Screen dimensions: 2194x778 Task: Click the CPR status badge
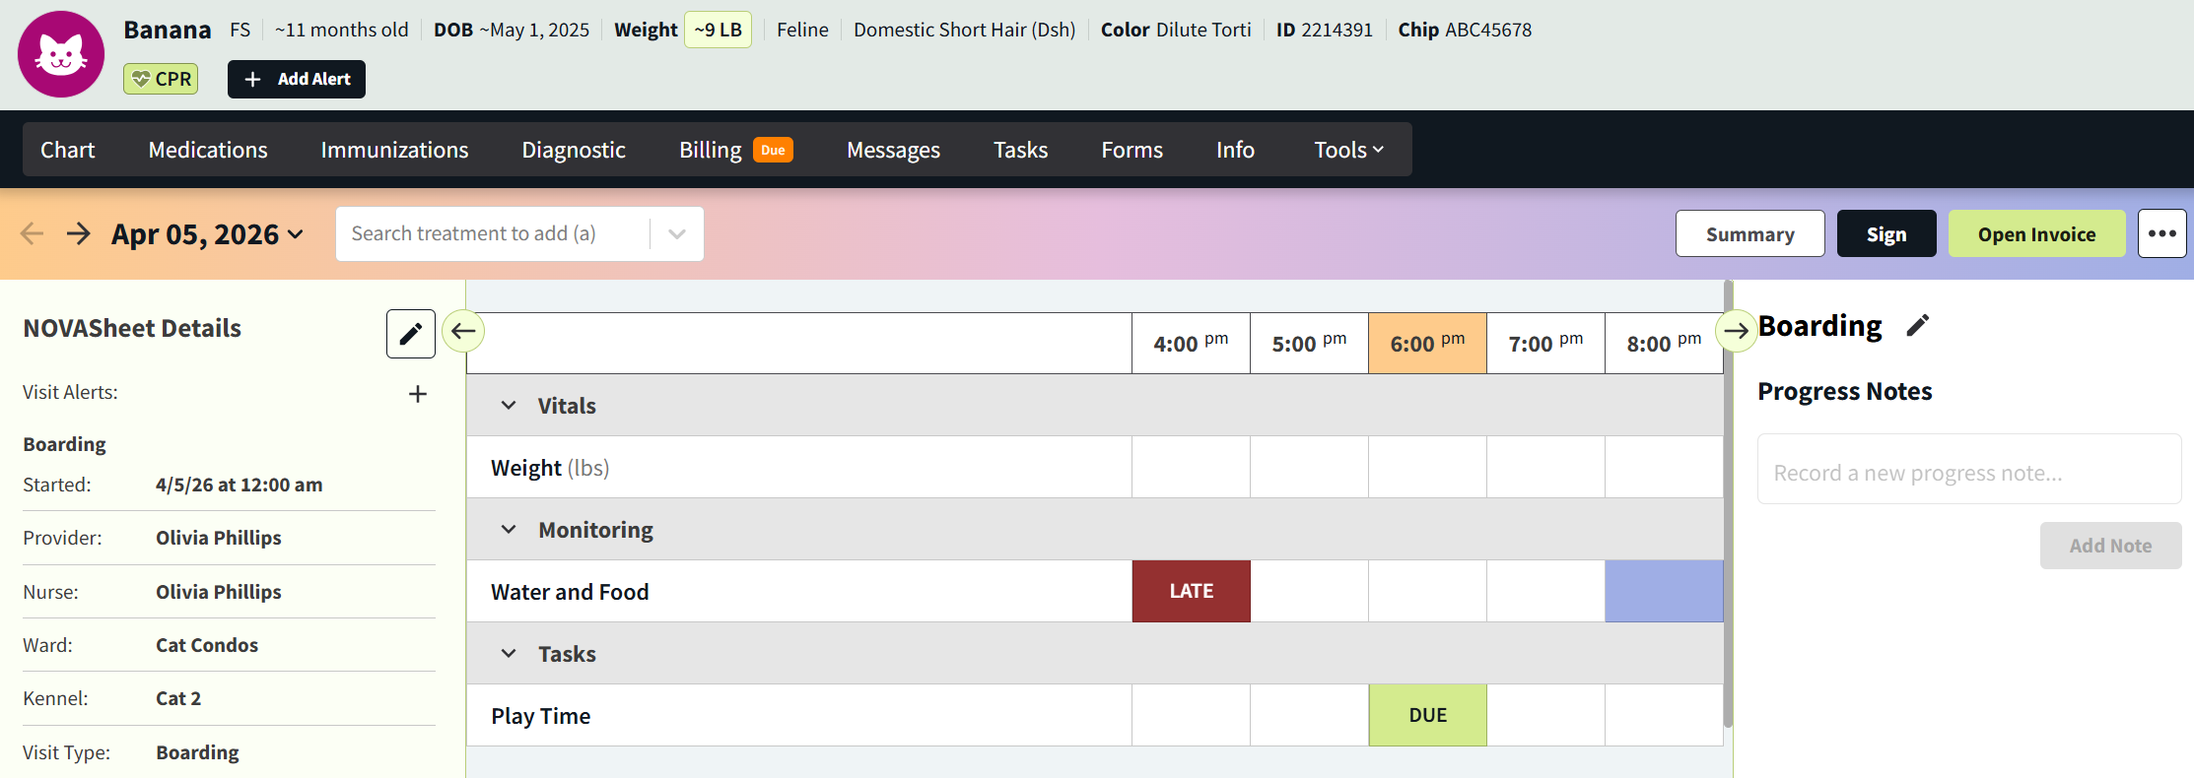tap(161, 79)
